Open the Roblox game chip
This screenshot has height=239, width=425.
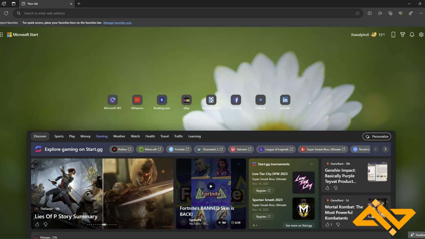click(x=122, y=149)
